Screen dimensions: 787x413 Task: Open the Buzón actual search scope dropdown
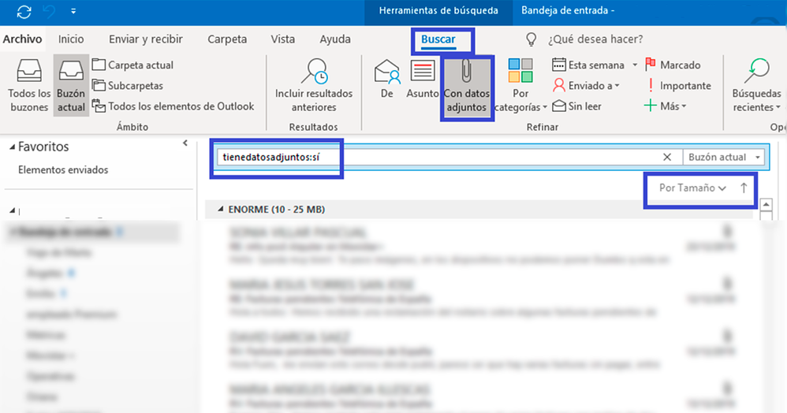coord(724,157)
